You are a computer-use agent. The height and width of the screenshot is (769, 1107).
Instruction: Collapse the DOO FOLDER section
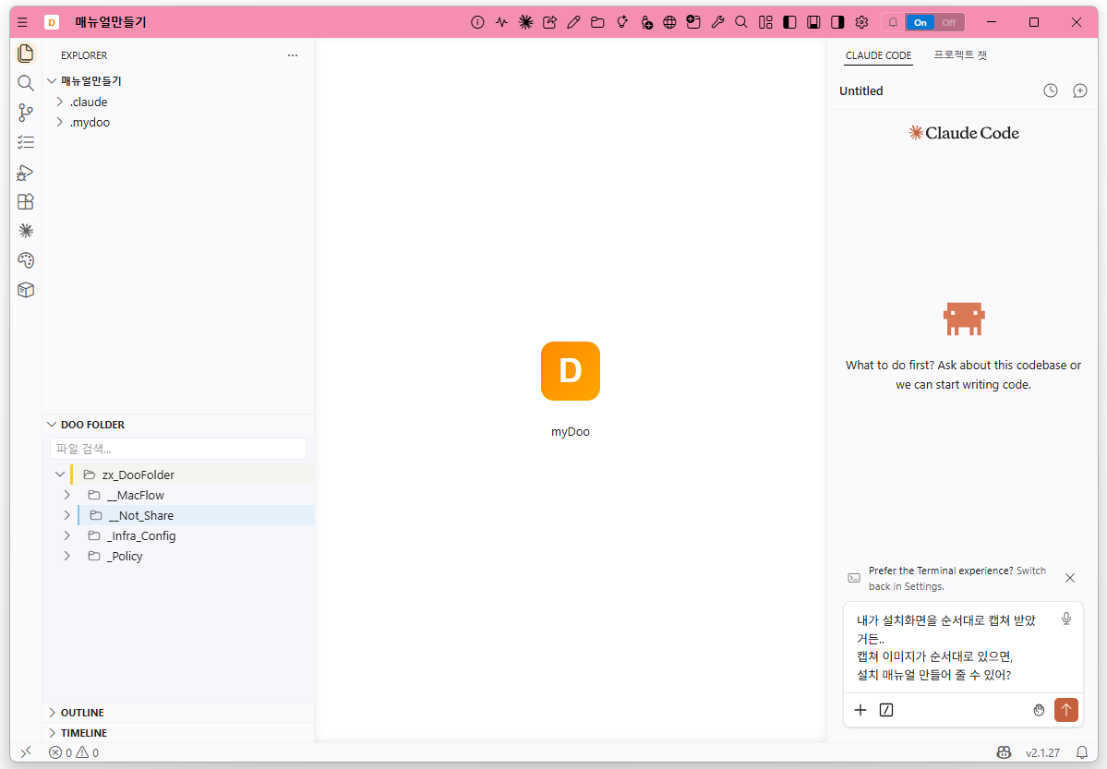pos(52,425)
